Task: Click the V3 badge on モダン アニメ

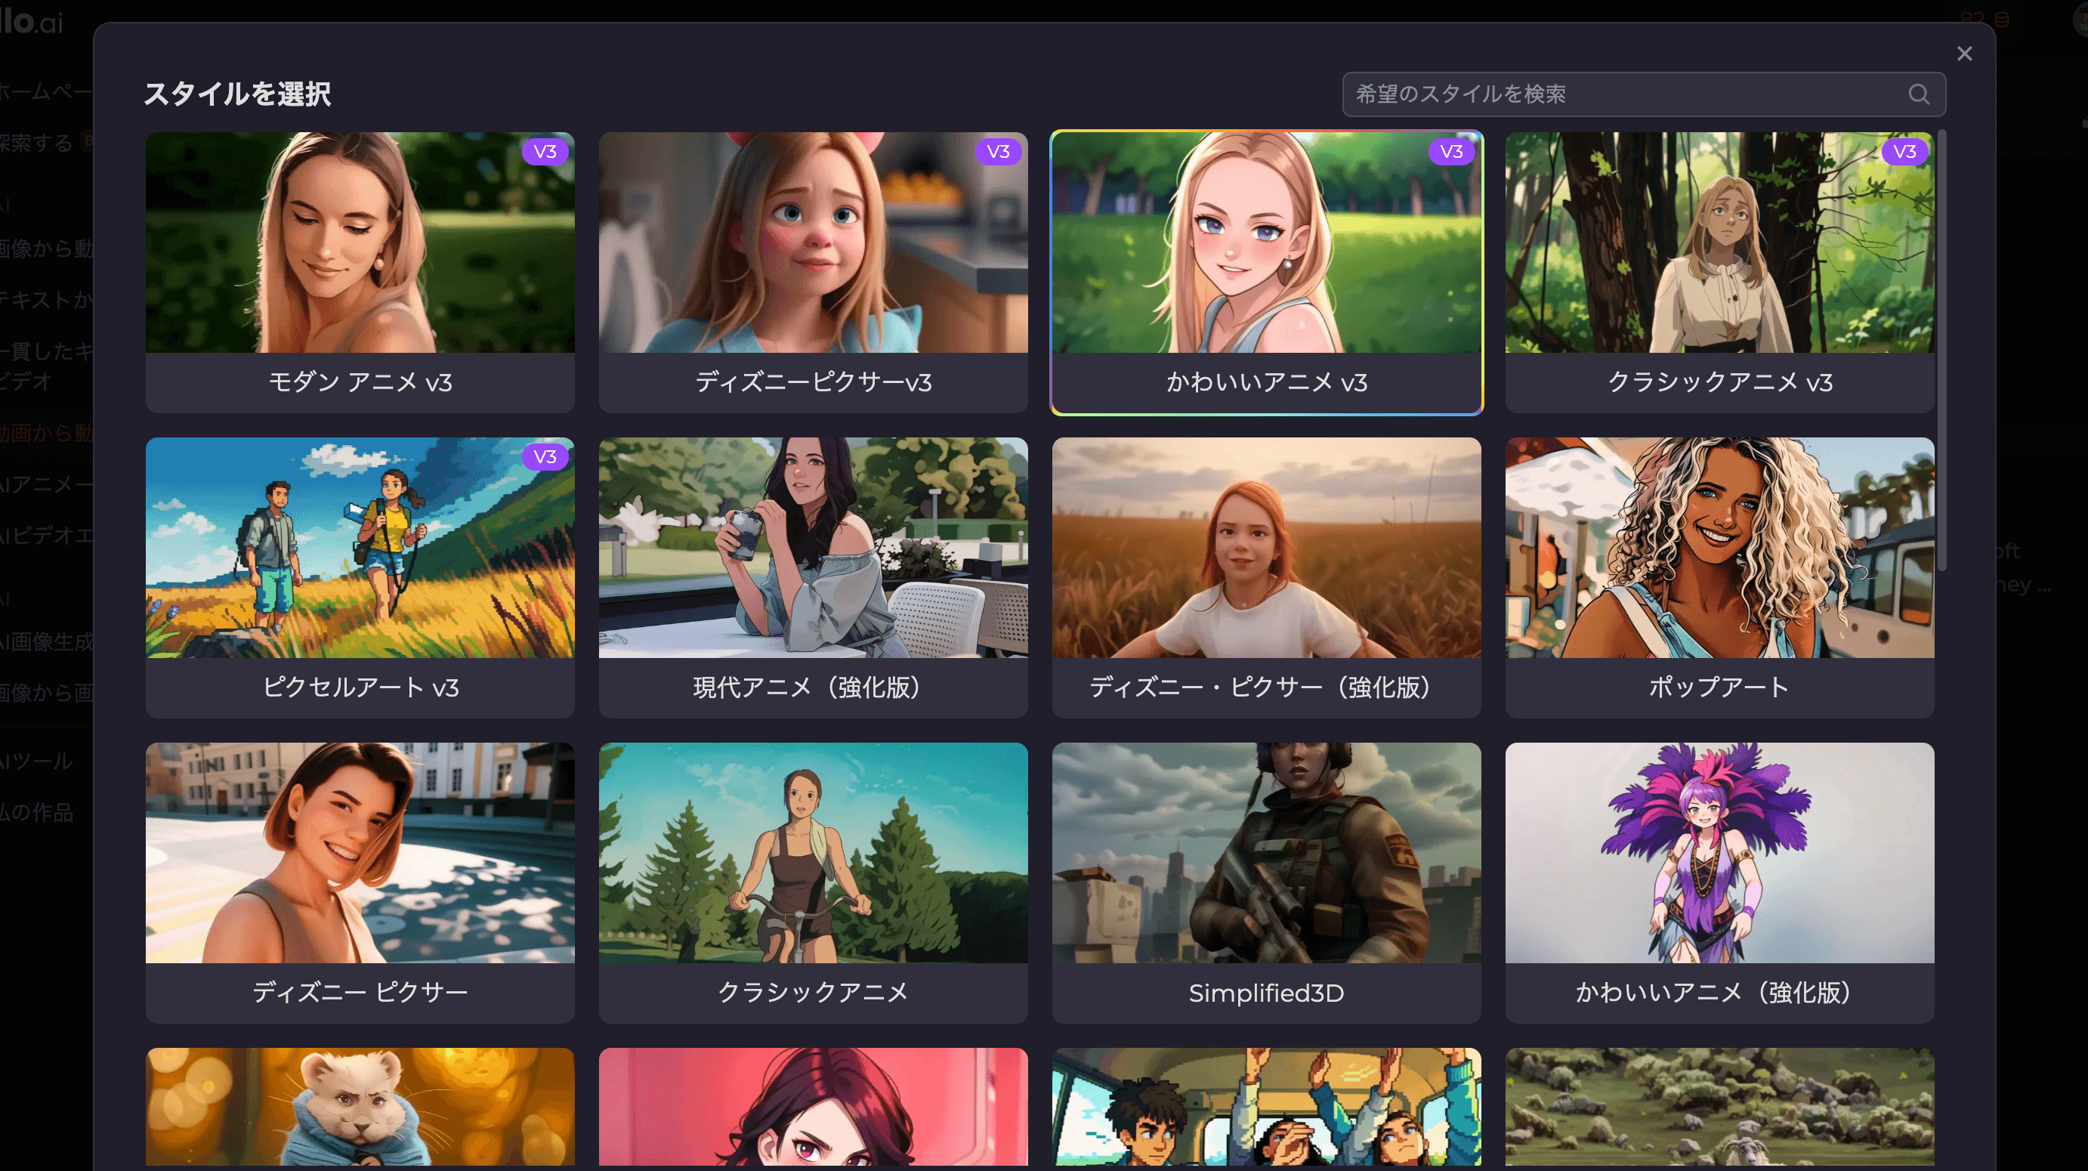Action: [545, 152]
